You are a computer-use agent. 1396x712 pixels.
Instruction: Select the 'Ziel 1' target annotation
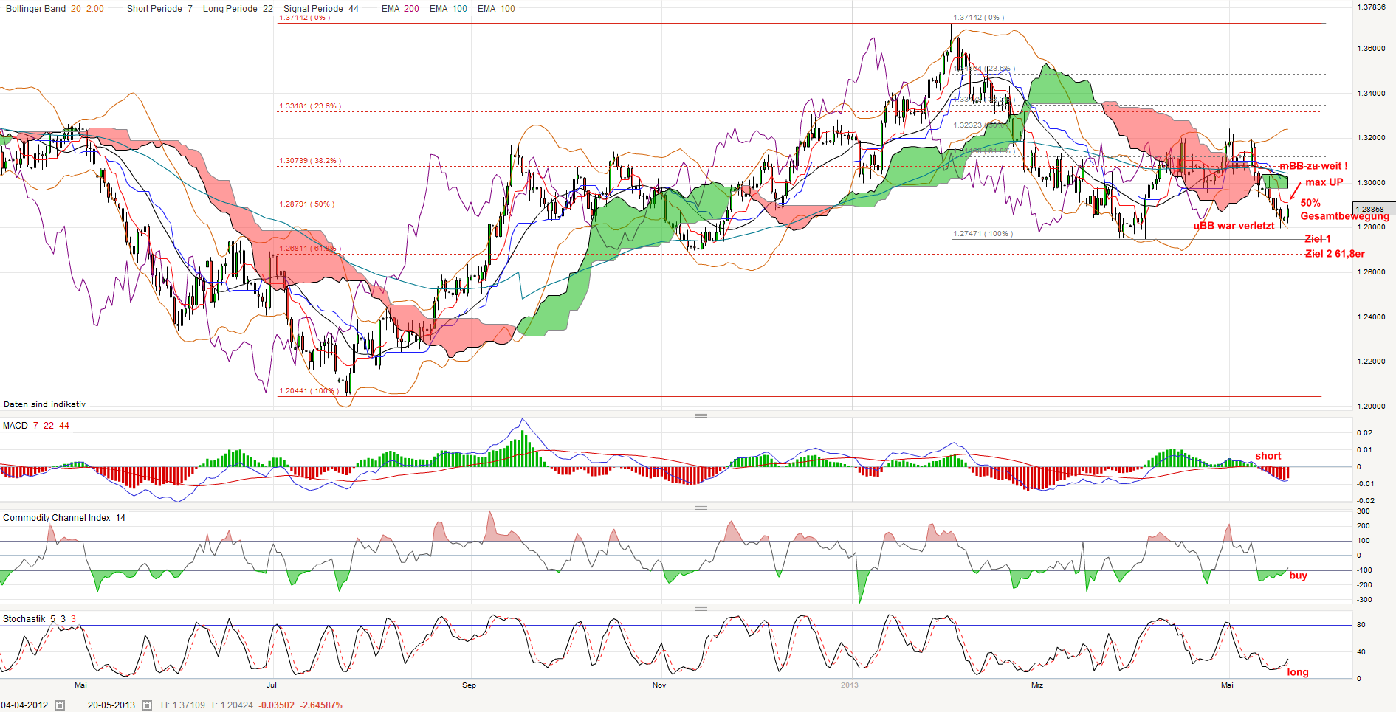tap(1318, 239)
